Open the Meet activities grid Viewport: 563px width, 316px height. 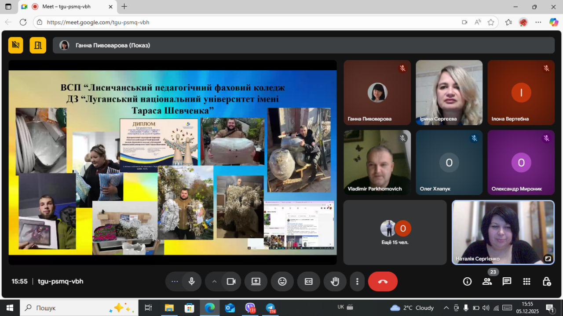pyautogui.click(x=526, y=281)
